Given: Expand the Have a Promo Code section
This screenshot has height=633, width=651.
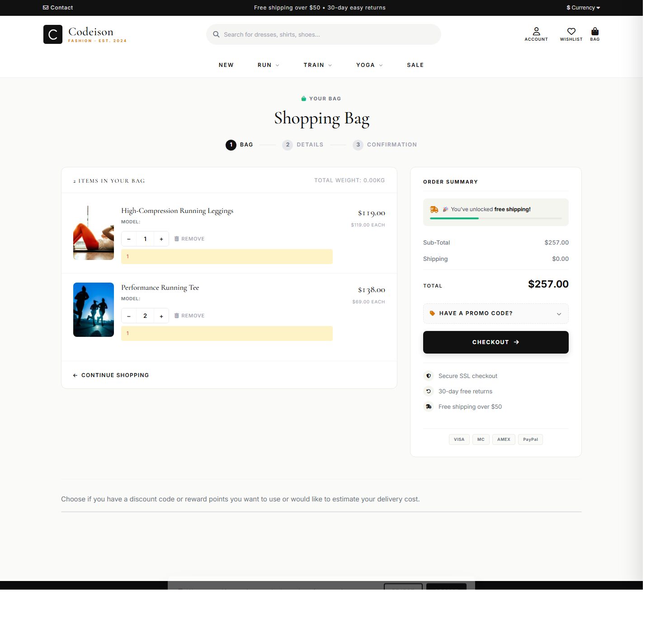Looking at the screenshot, I should (495, 313).
